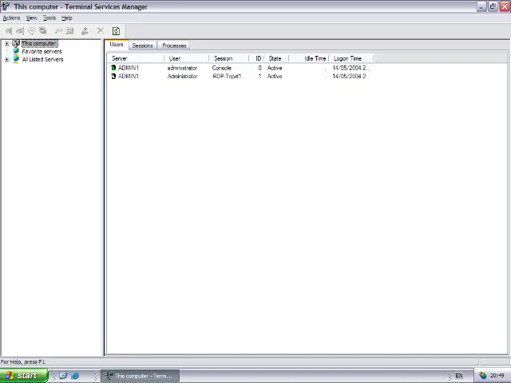The width and height of the screenshot is (511, 383).
Task: Click the All Listed Servers globe icon
Action: 16,59
